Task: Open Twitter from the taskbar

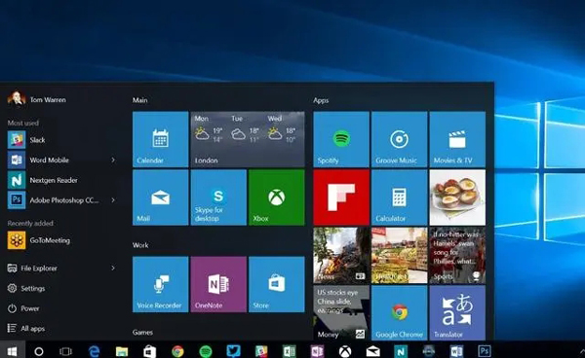Action: (x=234, y=351)
